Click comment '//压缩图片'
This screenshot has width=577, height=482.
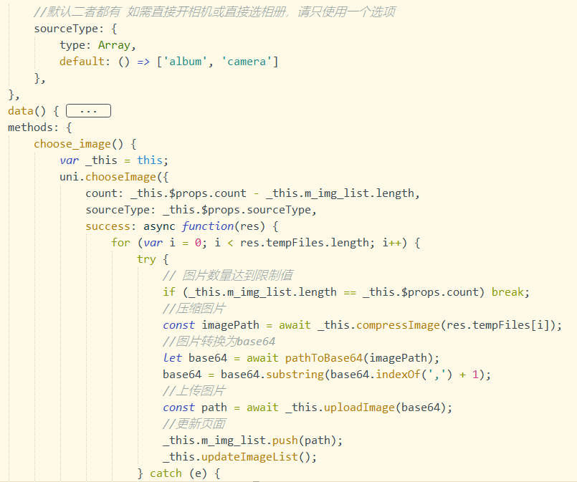(194, 309)
